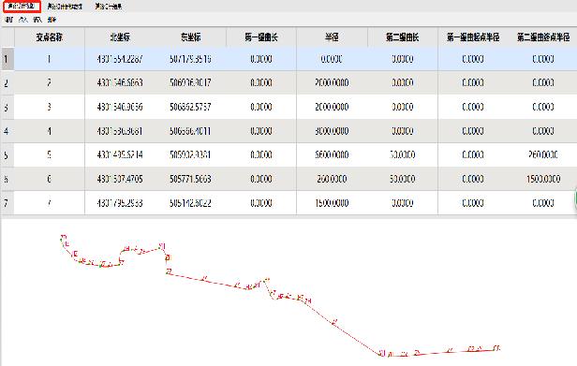Click the 第二缓曲终点半径 column header
577x366 pixels.
[x=543, y=37]
